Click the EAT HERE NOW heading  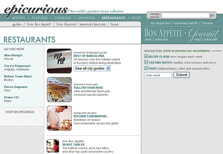click(14, 49)
